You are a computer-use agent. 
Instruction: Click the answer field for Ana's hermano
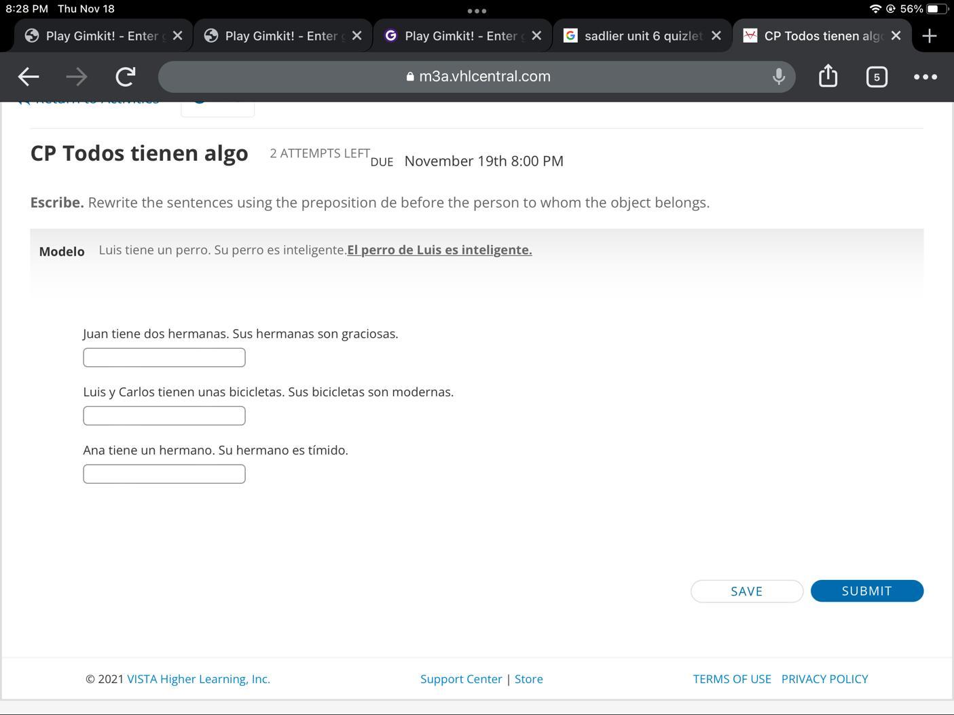[164, 474]
